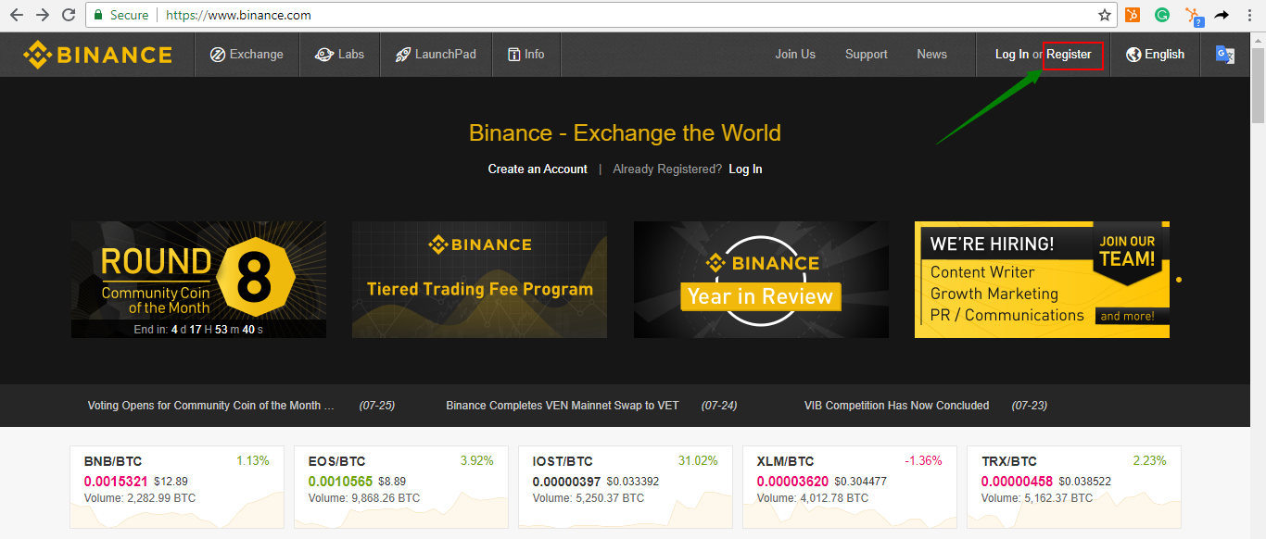Open the Year in Review banner
This screenshot has width=1266, height=539.
[x=761, y=280]
